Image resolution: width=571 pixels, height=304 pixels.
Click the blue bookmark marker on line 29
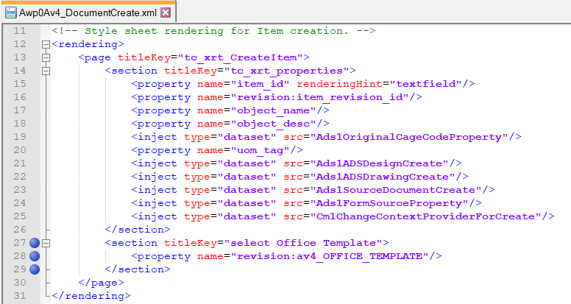(36, 269)
